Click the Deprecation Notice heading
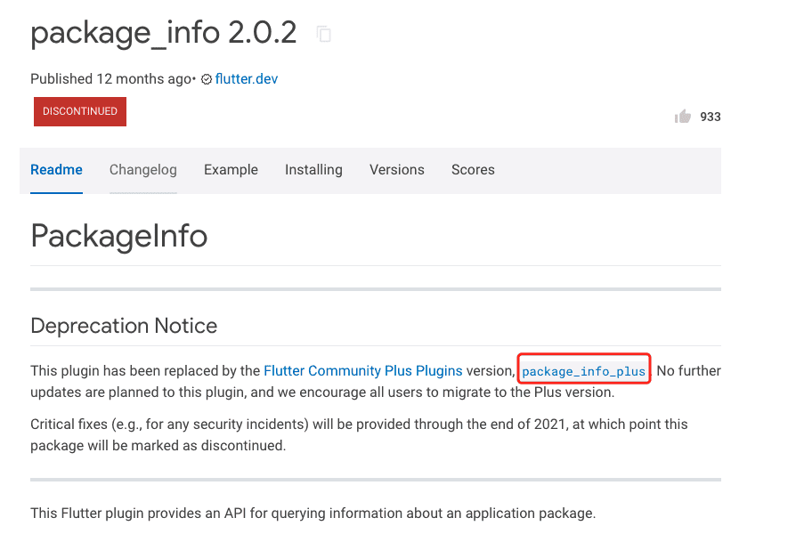This screenshot has height=542, width=796. 124,326
